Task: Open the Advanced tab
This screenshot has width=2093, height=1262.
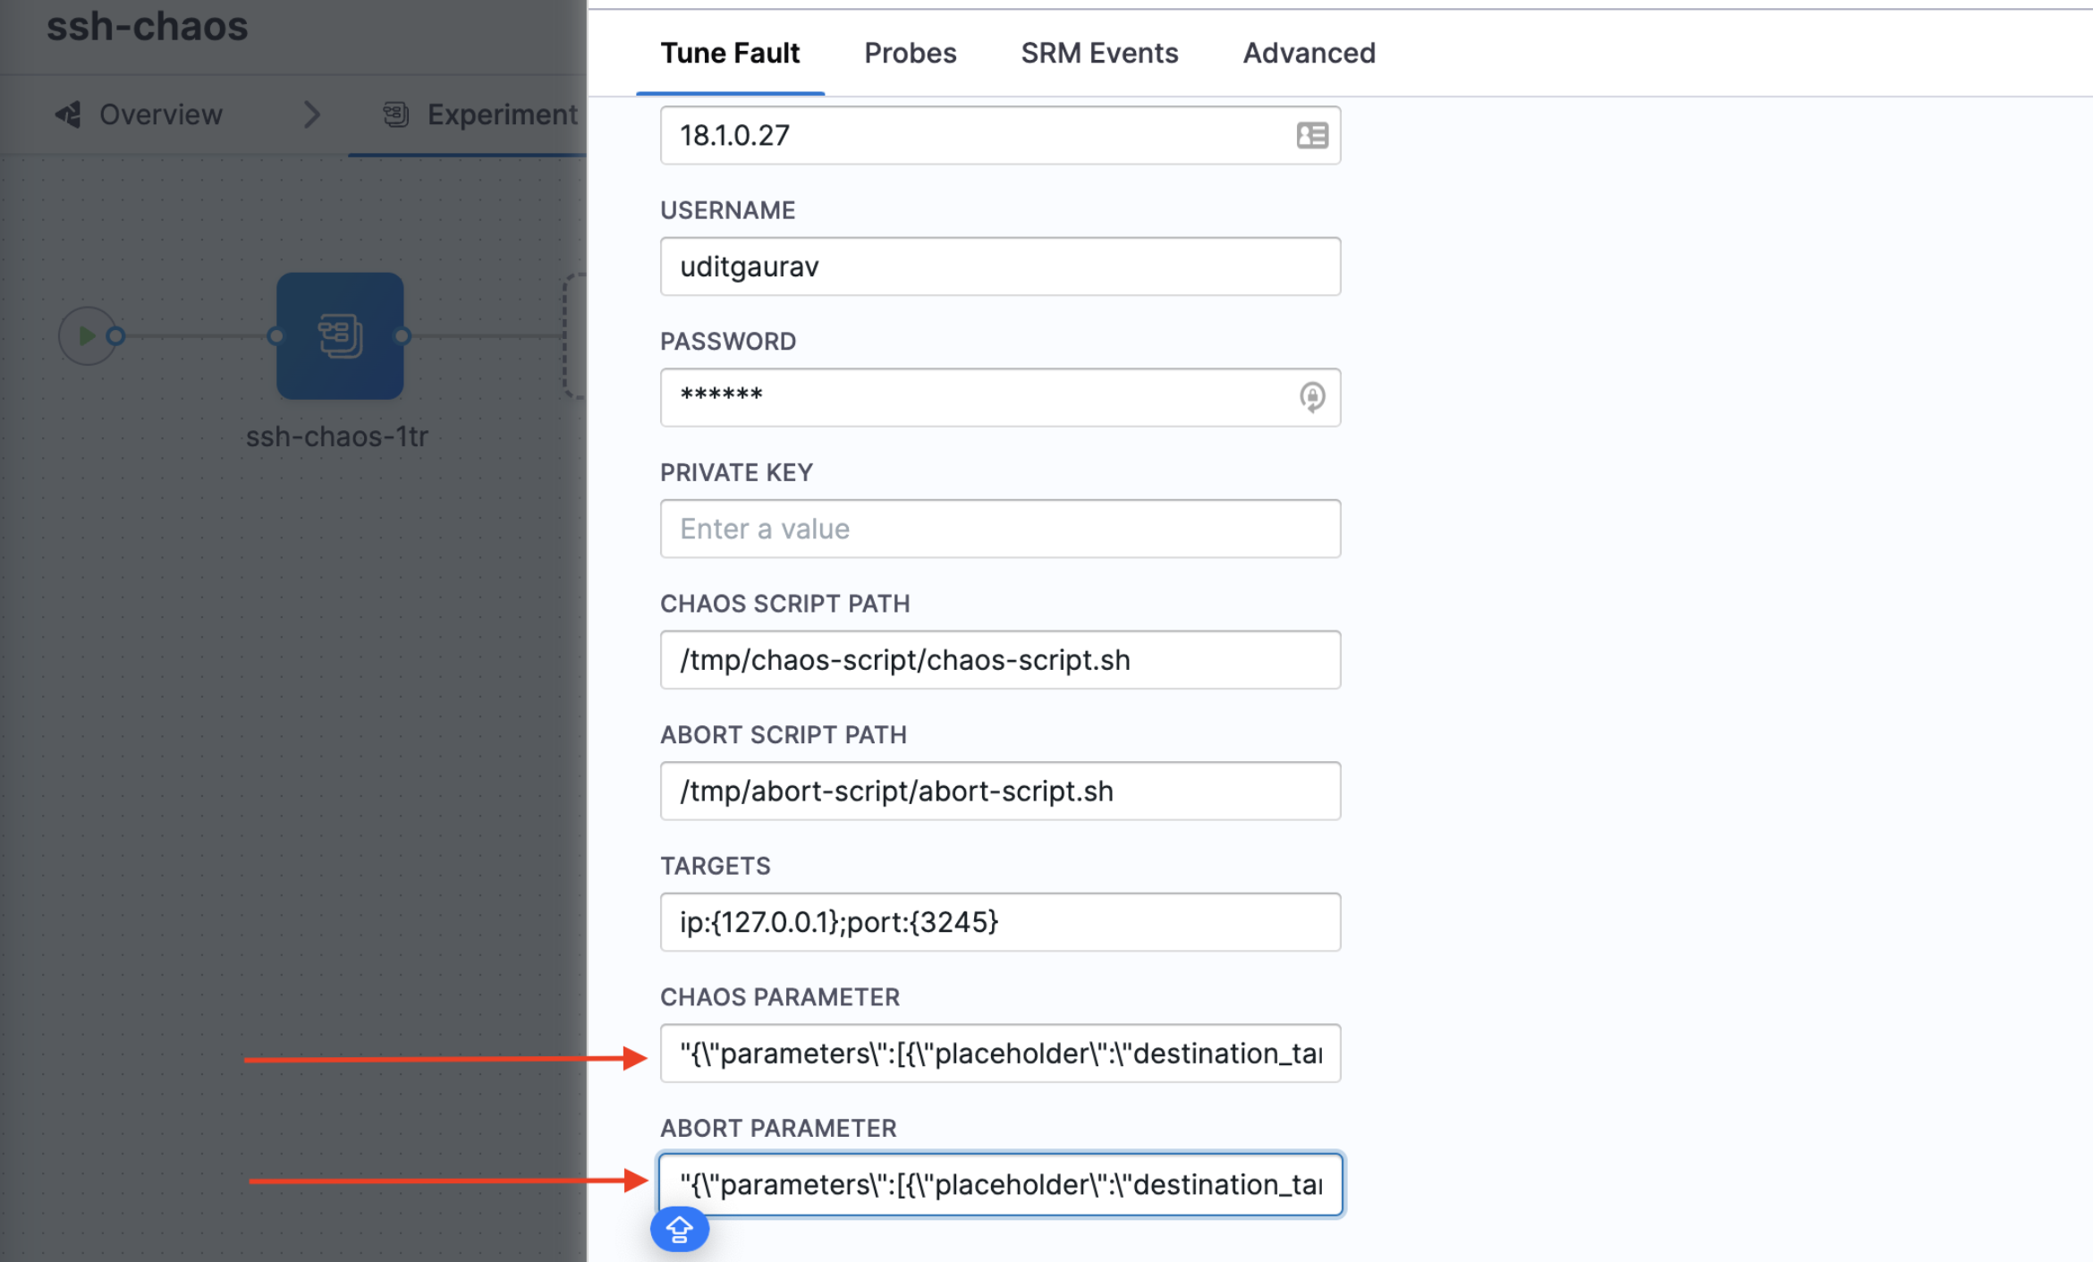Action: [1309, 53]
